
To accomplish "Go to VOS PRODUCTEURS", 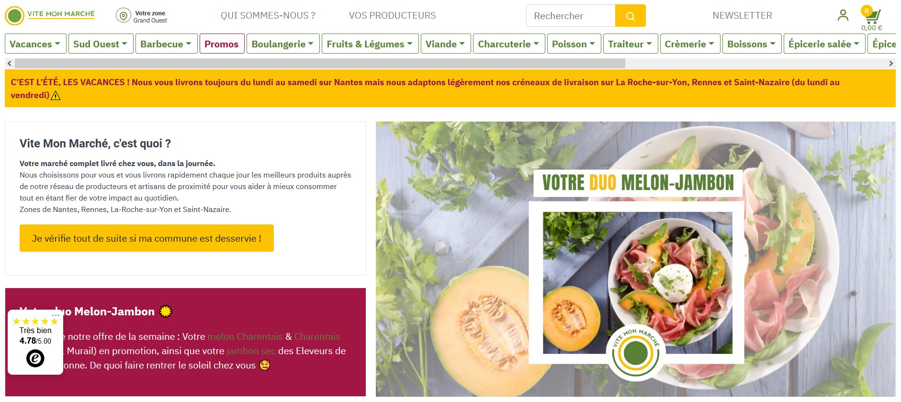I will (393, 16).
